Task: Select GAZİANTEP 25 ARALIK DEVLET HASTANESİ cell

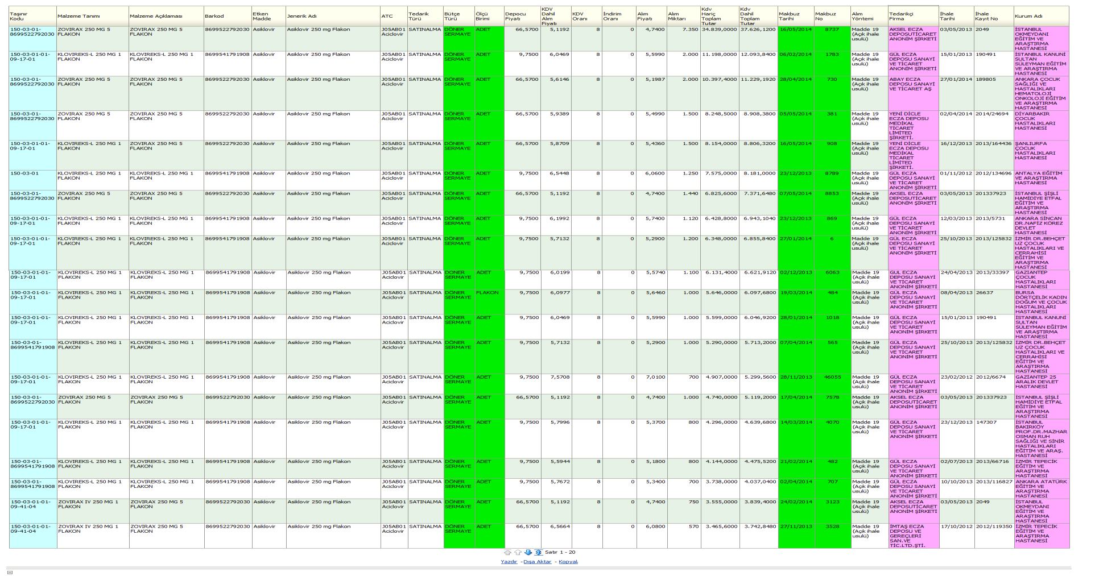Action: click(x=1042, y=384)
